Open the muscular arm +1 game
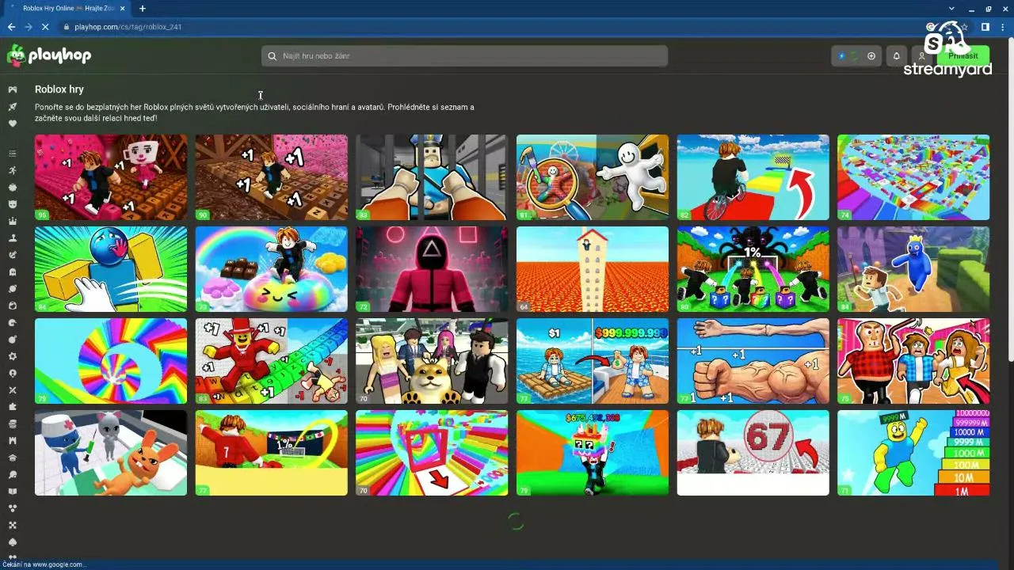1014x570 pixels. (x=753, y=361)
